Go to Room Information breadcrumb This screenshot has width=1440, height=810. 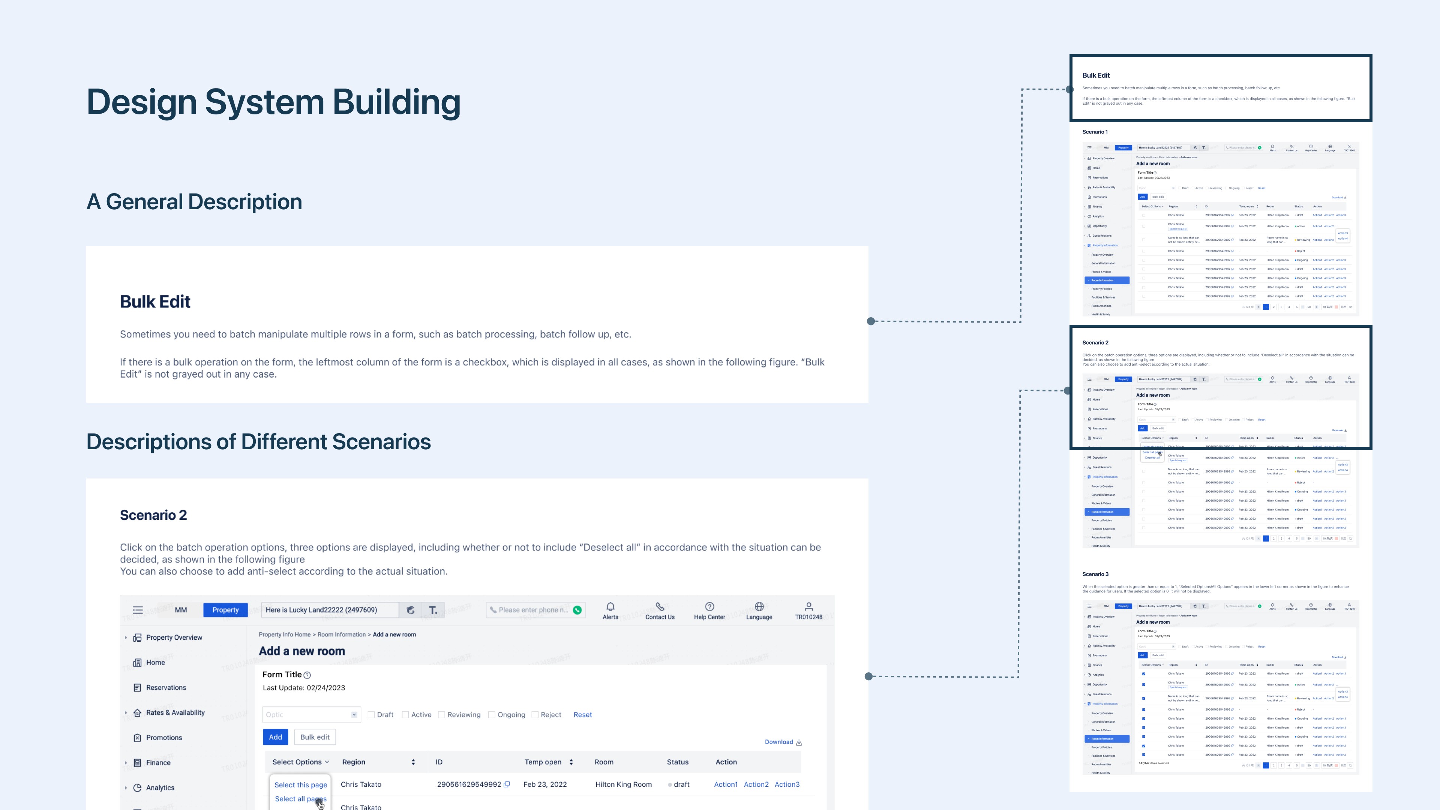[x=342, y=634]
